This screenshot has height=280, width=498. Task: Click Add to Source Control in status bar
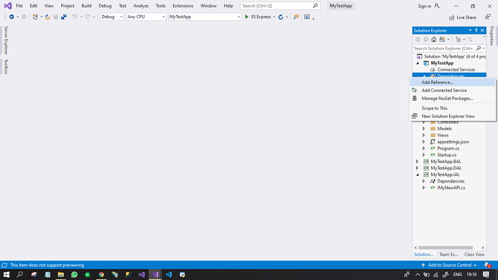click(x=450, y=265)
